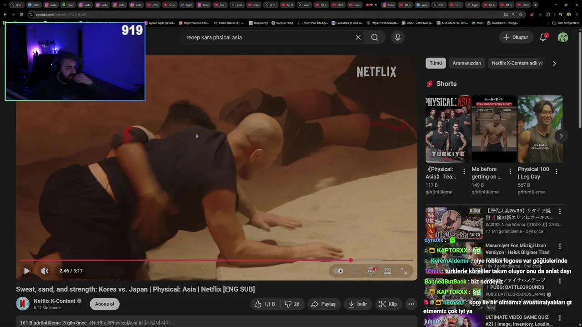Show the next Shorts with the arrow
This screenshot has height=327, width=582.
click(x=561, y=136)
